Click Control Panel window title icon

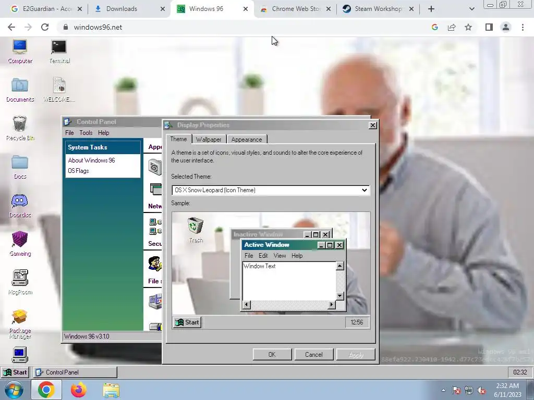click(x=67, y=122)
